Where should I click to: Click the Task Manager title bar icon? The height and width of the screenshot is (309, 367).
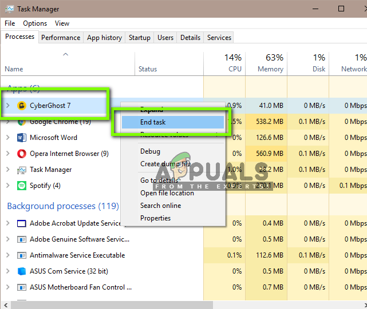[10, 9]
